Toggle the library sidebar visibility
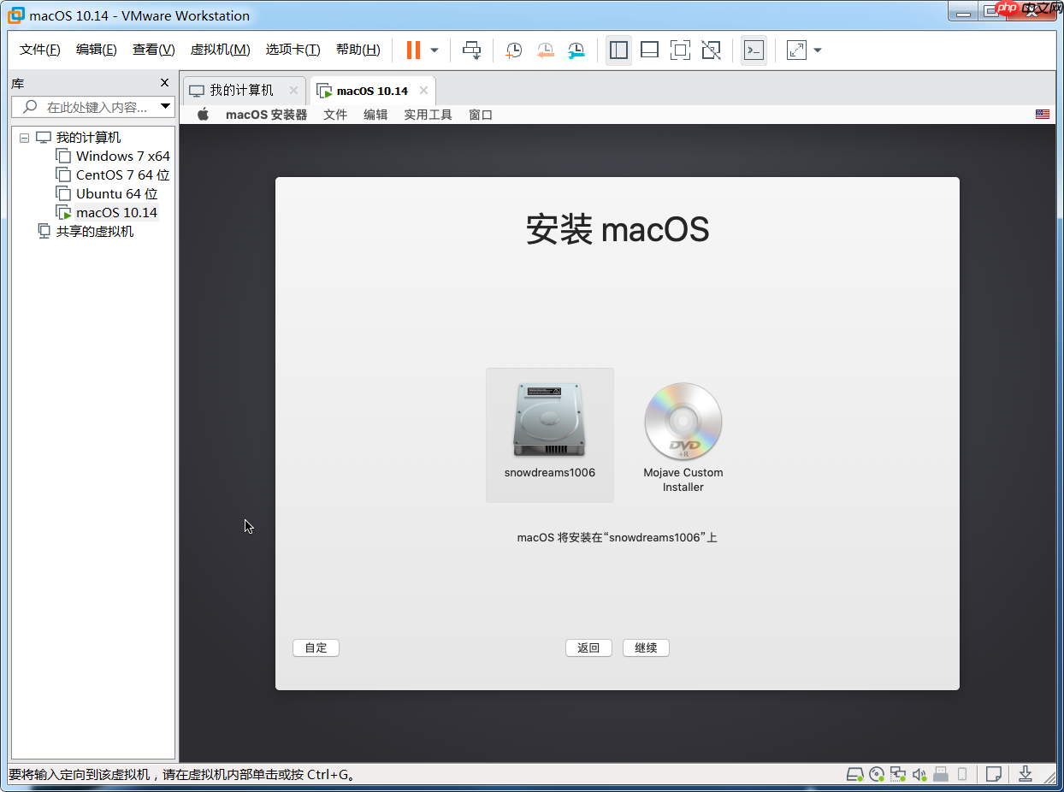 pos(618,50)
